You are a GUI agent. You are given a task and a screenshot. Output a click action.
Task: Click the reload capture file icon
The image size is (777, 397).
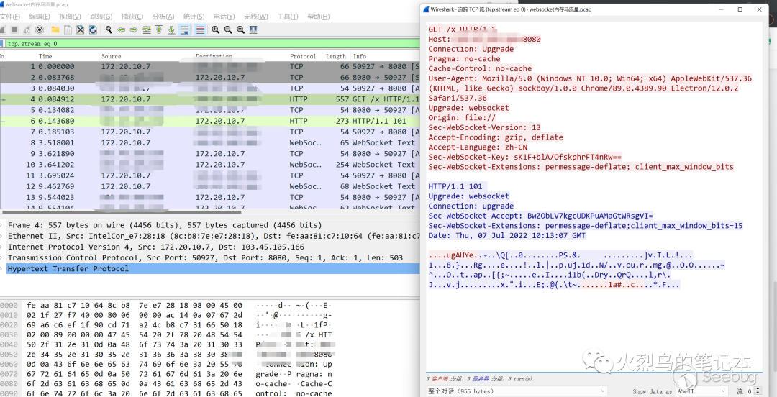pos(92,29)
